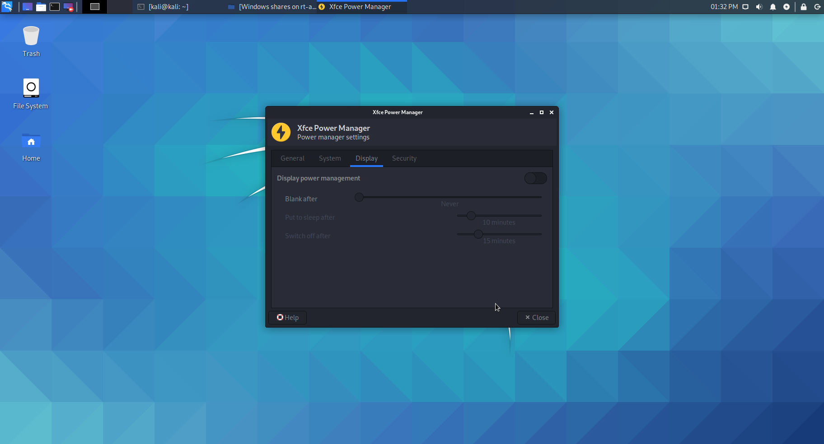Open the notifications bell icon
Image resolution: width=824 pixels, height=444 pixels.
pos(773,7)
